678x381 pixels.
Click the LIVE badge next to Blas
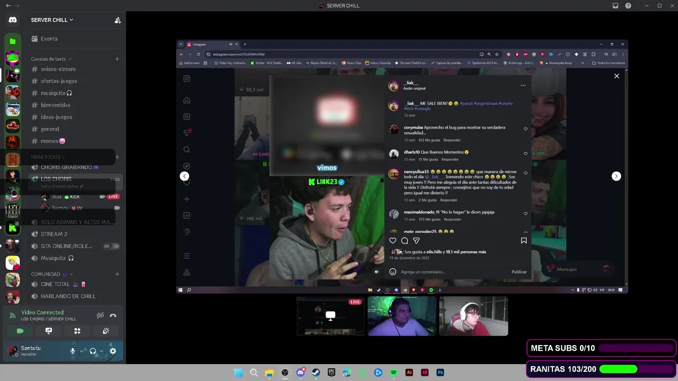(x=113, y=197)
